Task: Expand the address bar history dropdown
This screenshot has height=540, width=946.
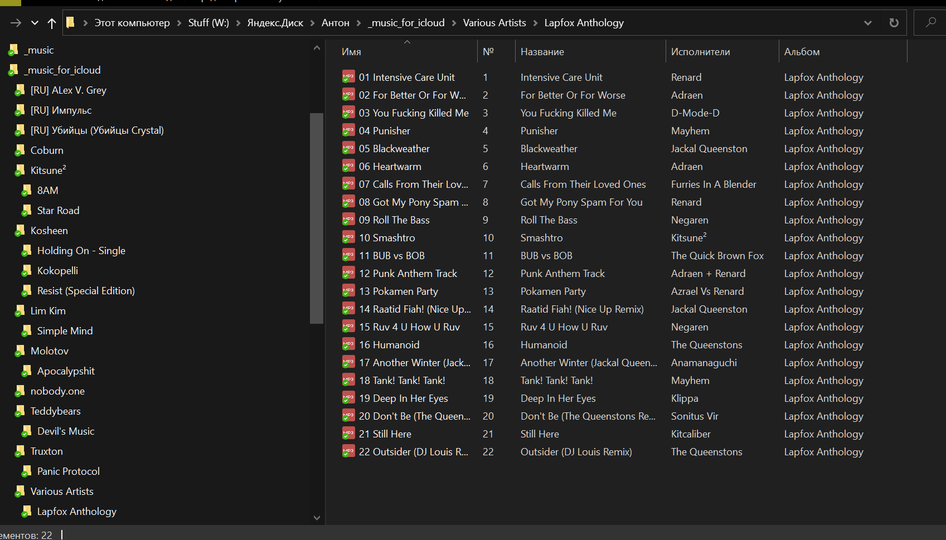Action: [867, 23]
